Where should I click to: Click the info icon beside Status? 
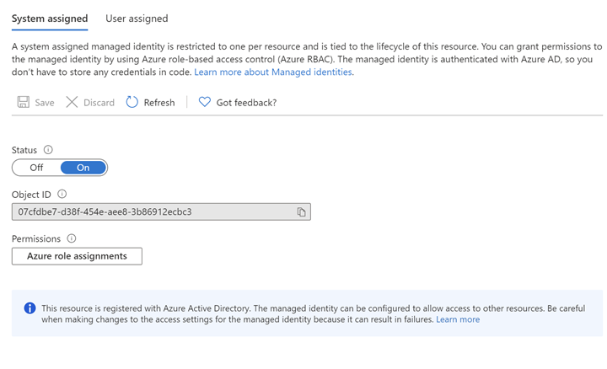click(48, 150)
